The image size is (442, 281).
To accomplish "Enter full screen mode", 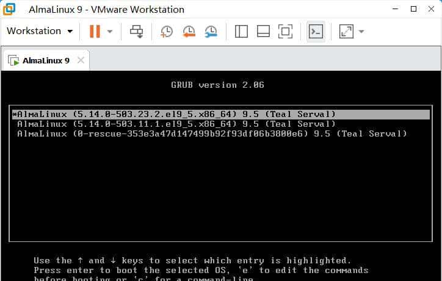I will 285,31.
